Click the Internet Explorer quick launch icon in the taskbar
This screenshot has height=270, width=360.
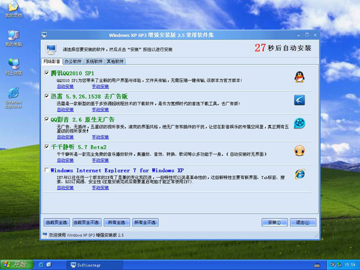(41, 265)
